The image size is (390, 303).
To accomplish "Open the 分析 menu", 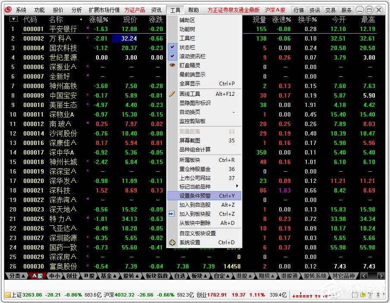I will click(76, 10).
